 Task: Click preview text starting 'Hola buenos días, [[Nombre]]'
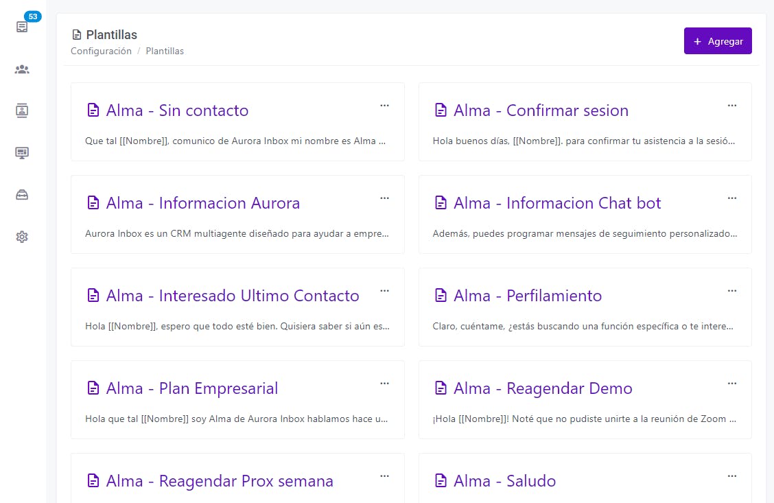coord(584,141)
